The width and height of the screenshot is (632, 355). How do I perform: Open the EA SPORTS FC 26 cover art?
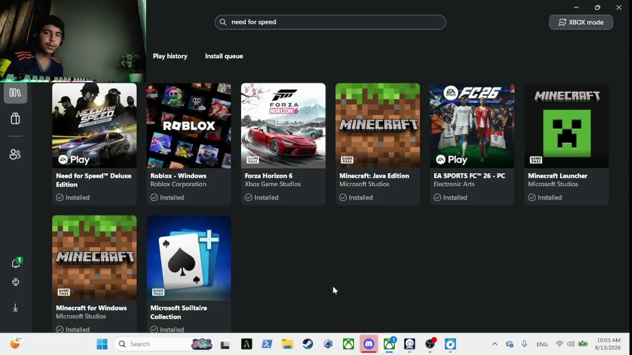tap(472, 126)
